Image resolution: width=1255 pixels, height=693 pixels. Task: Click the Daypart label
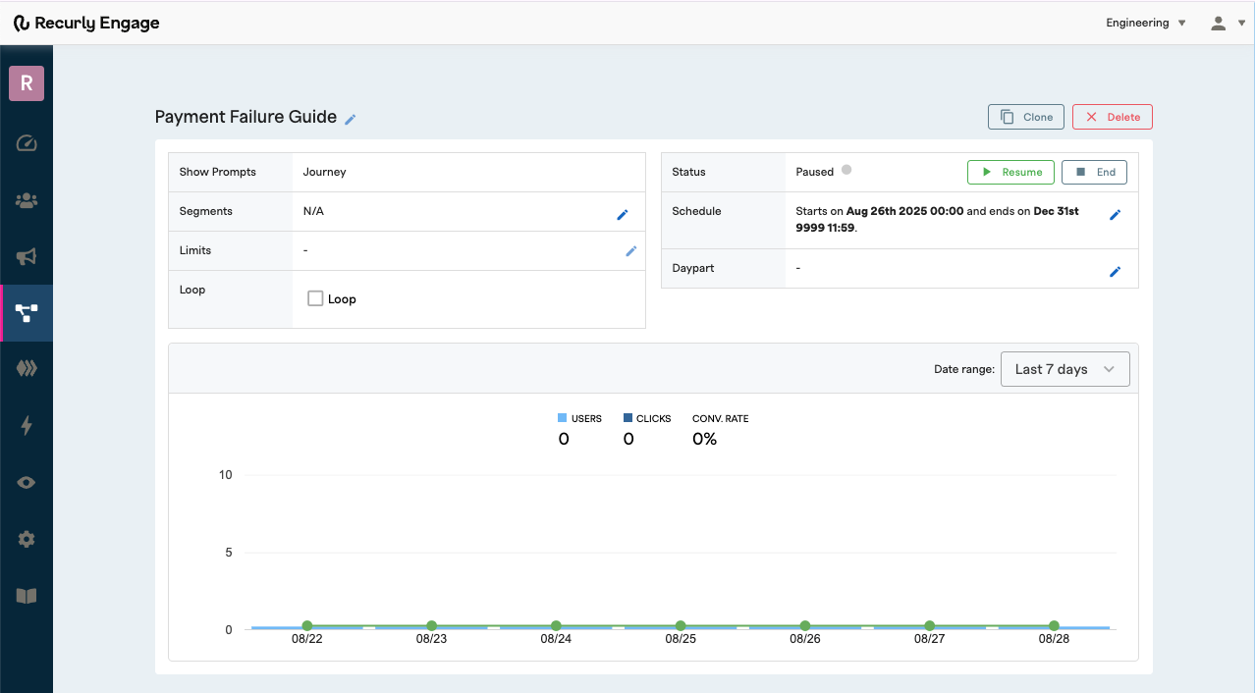pyautogui.click(x=693, y=268)
